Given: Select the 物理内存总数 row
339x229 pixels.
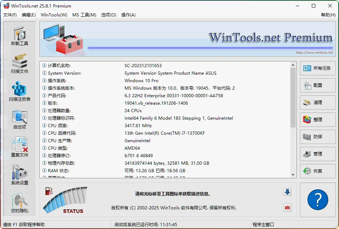Looking at the screenshot, I should (165, 163).
